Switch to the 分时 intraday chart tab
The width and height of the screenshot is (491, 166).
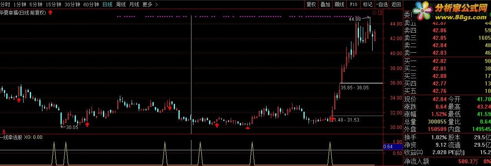coord(5,4)
